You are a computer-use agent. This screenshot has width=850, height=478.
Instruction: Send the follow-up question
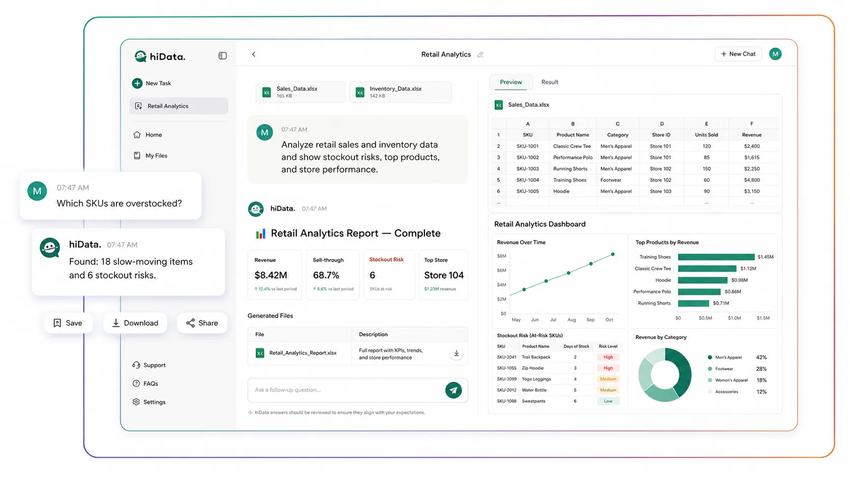tap(453, 390)
